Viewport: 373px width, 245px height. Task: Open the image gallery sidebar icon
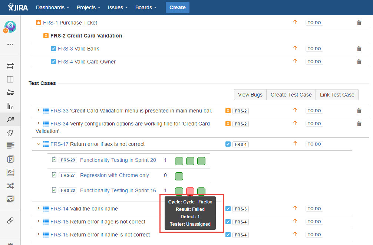point(10,199)
